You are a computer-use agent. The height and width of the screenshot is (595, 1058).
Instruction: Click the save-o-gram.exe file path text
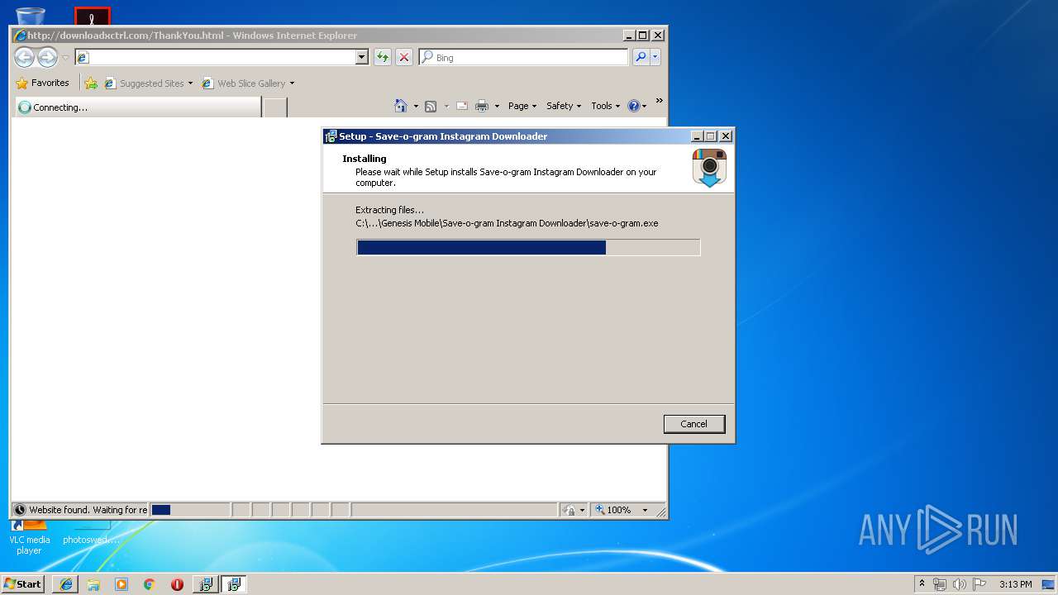click(507, 223)
